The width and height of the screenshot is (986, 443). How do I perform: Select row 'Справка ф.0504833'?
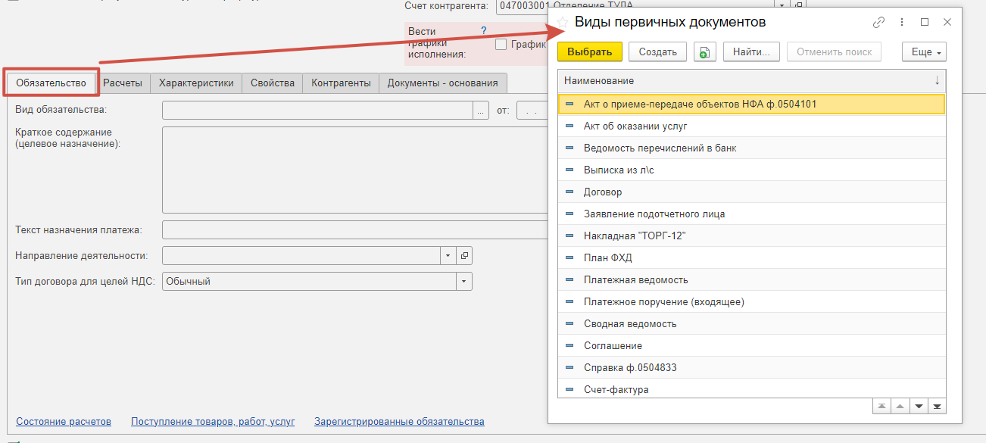pos(751,367)
